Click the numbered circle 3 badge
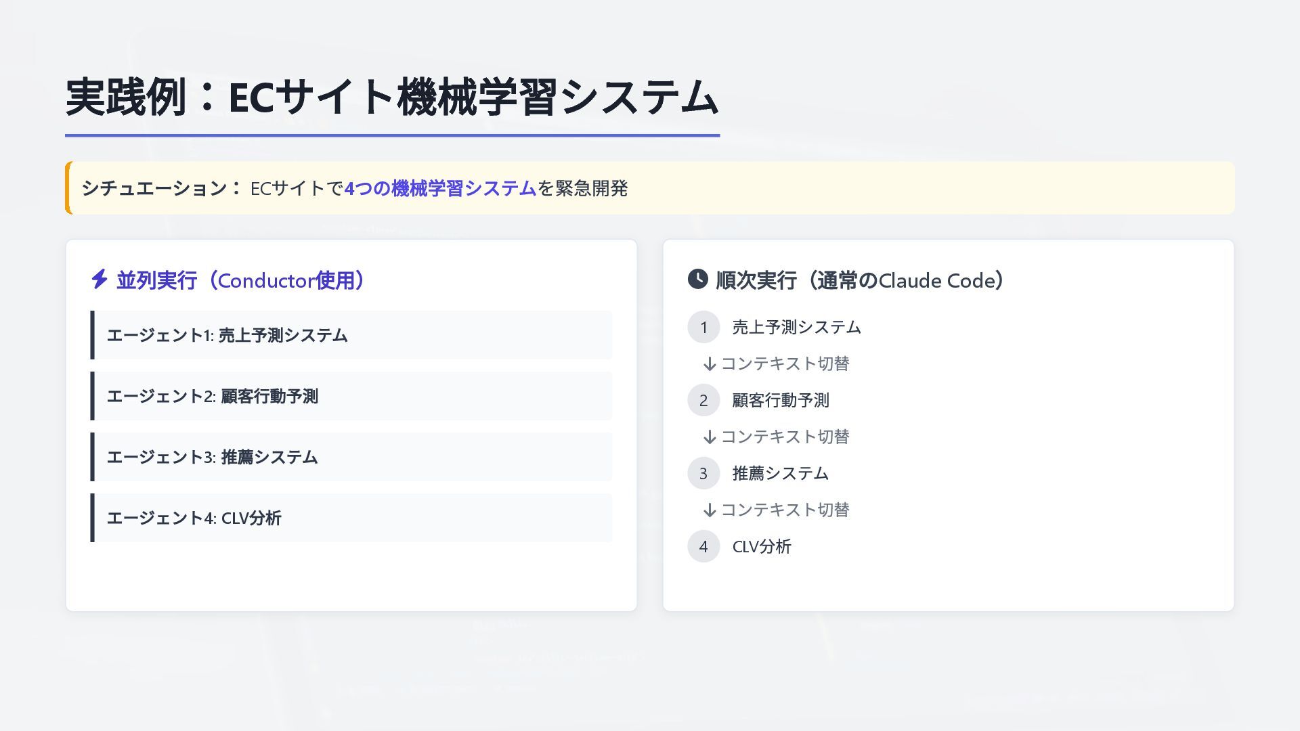Screen dimensions: 1300x731 pos(703,474)
